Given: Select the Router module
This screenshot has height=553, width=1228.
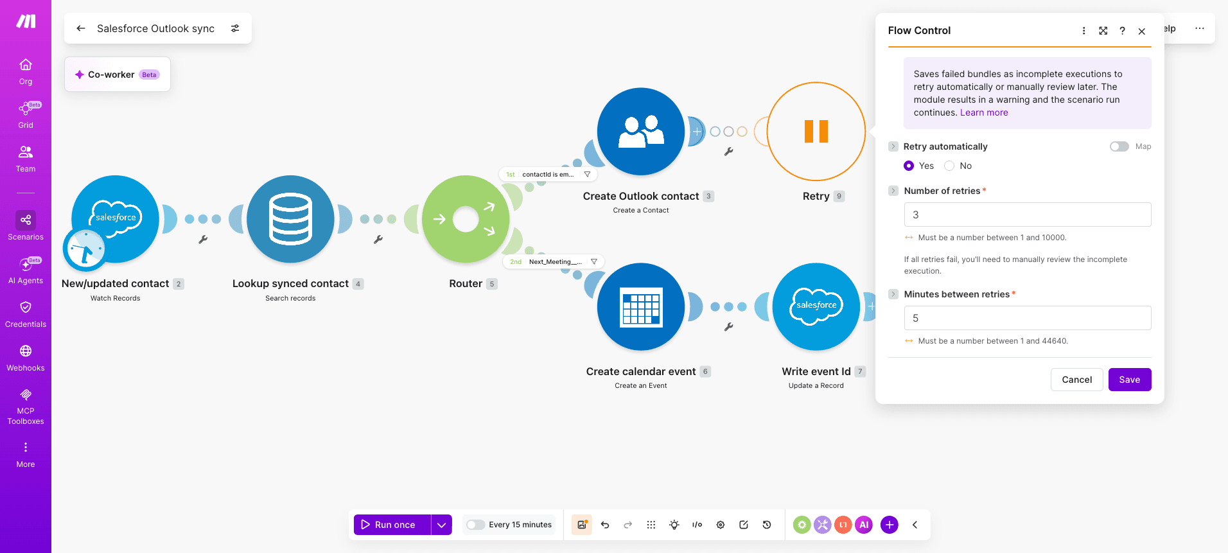Looking at the screenshot, I should [466, 219].
